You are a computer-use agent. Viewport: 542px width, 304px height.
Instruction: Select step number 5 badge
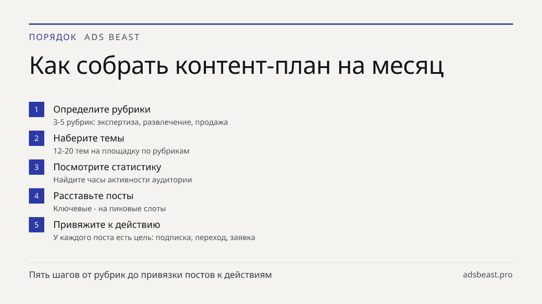(x=37, y=225)
